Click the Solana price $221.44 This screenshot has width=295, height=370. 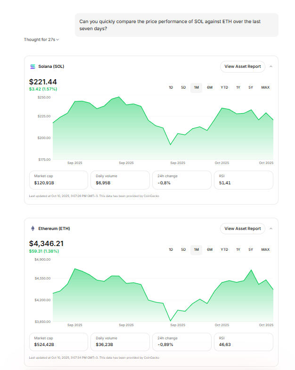click(x=43, y=82)
